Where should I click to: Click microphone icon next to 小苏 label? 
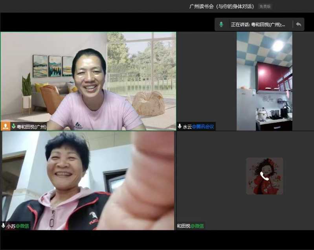(x=4, y=226)
